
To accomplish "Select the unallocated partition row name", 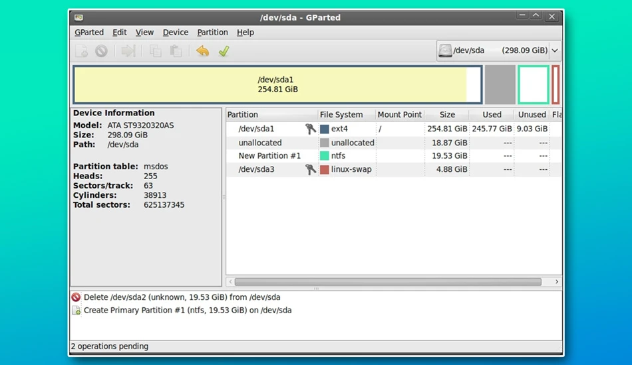I will [x=260, y=143].
